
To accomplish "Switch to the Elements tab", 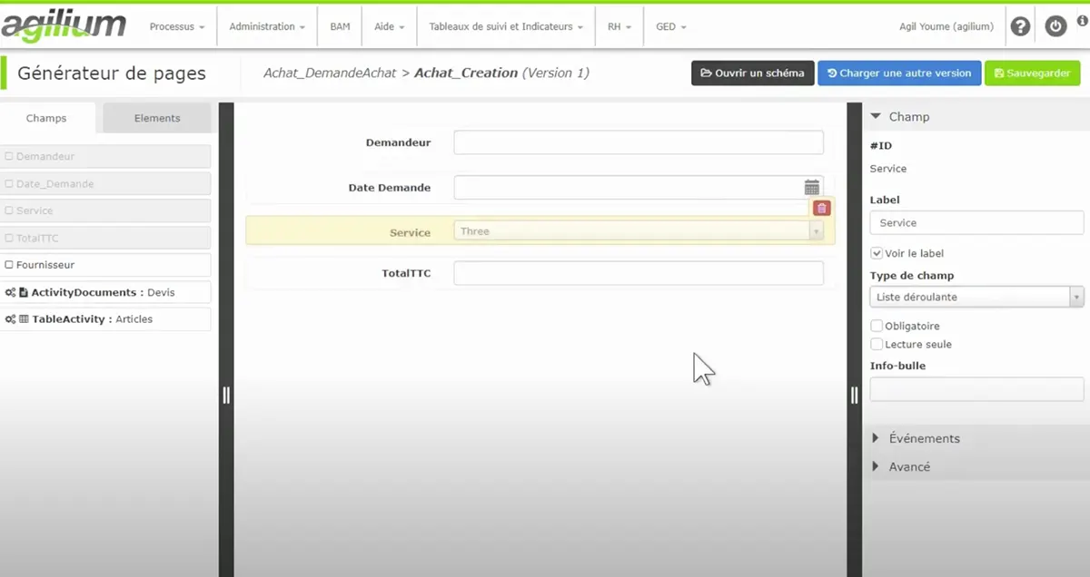I will [157, 118].
